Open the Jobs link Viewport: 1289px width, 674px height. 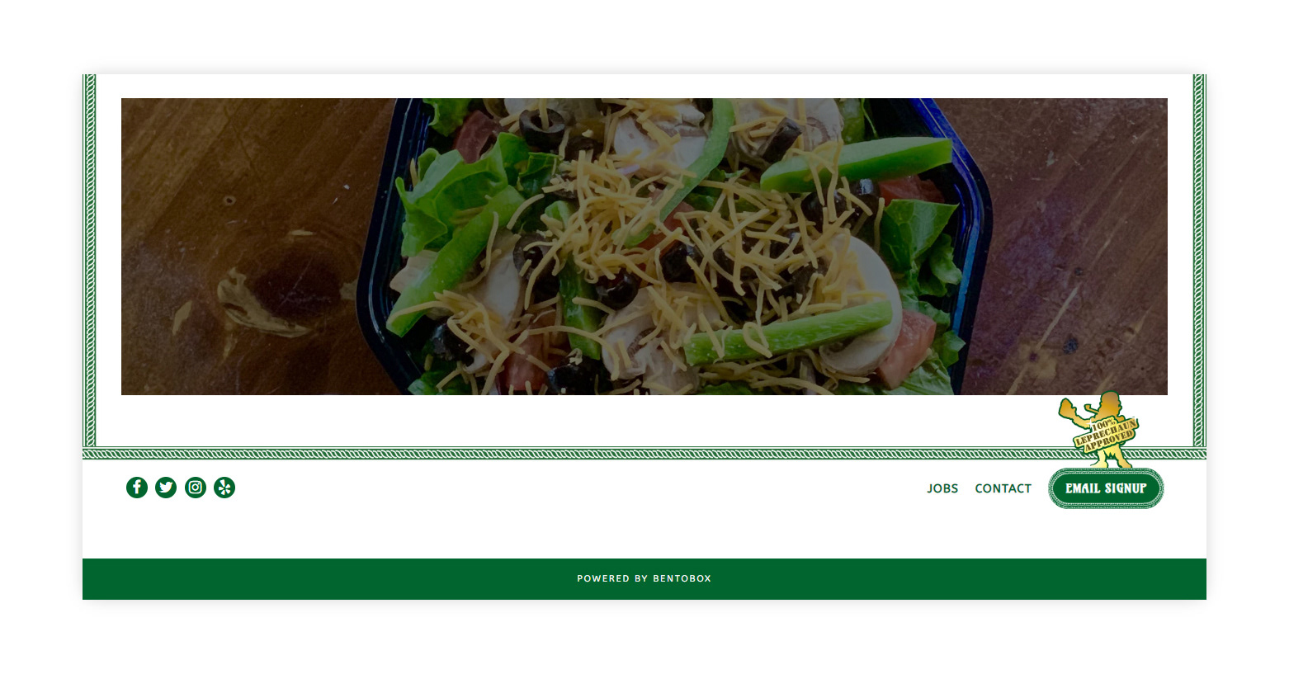[942, 488]
